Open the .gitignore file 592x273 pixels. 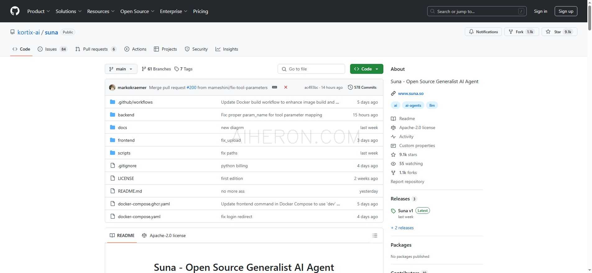click(127, 166)
